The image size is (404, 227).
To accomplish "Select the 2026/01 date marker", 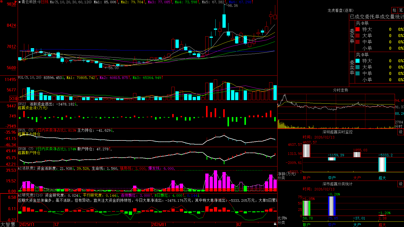I will pyautogui.click(x=159, y=224).
